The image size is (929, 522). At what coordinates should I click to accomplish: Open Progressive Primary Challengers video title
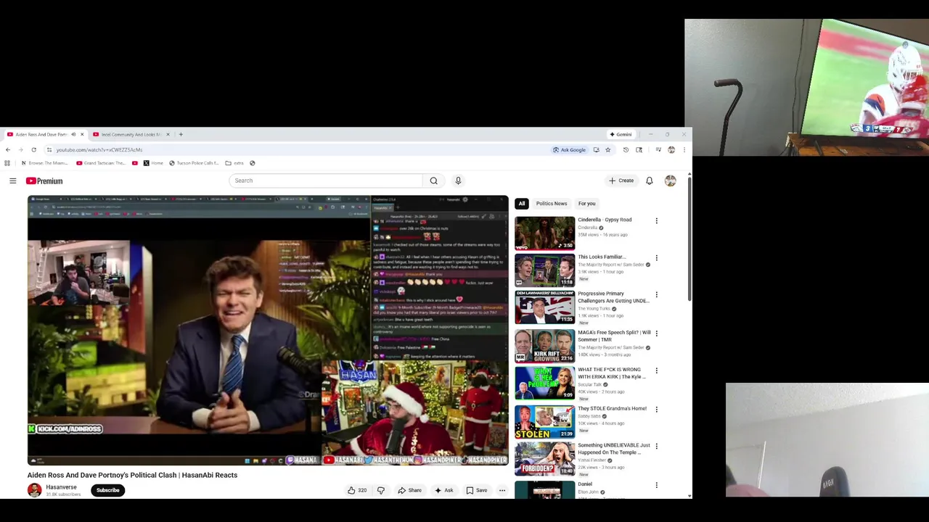pyautogui.click(x=613, y=297)
